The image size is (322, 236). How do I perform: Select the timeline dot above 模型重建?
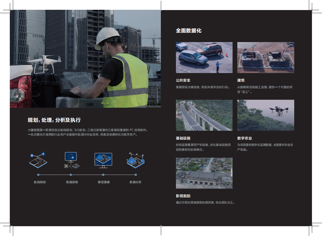point(103,175)
